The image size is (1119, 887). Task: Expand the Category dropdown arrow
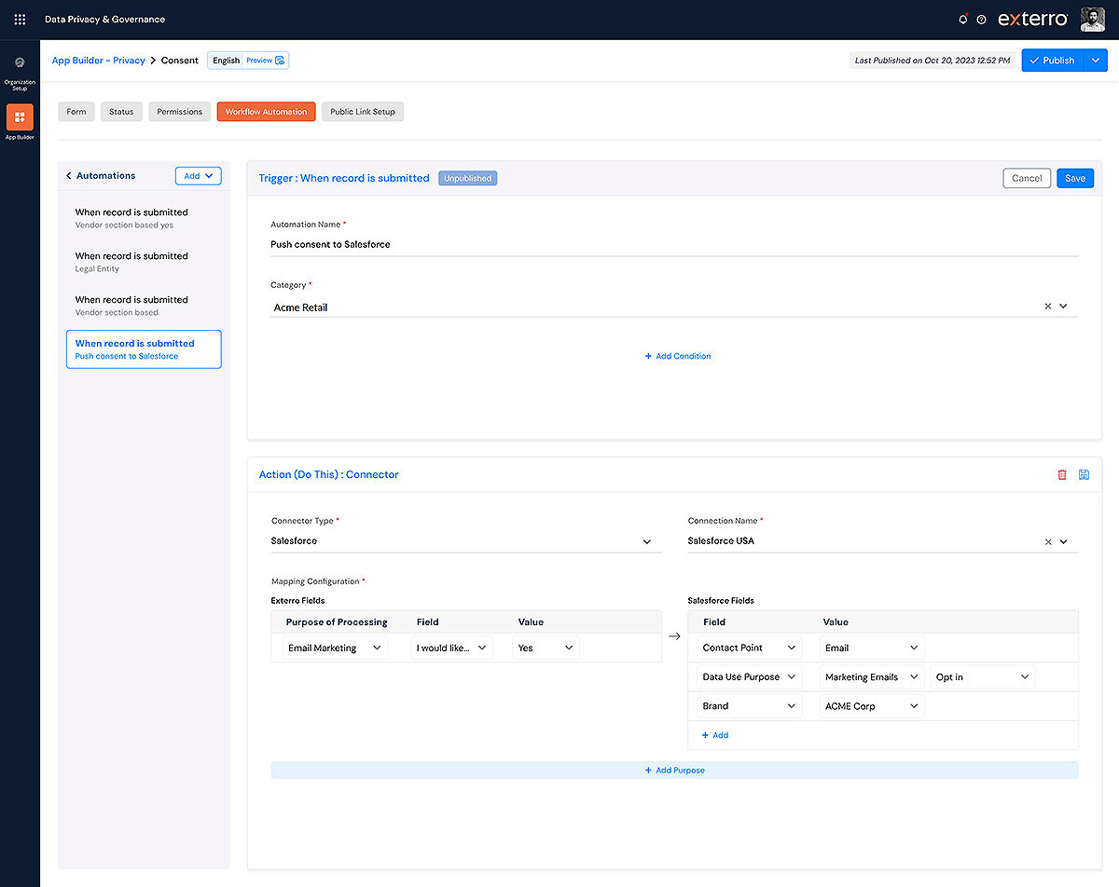tap(1064, 307)
